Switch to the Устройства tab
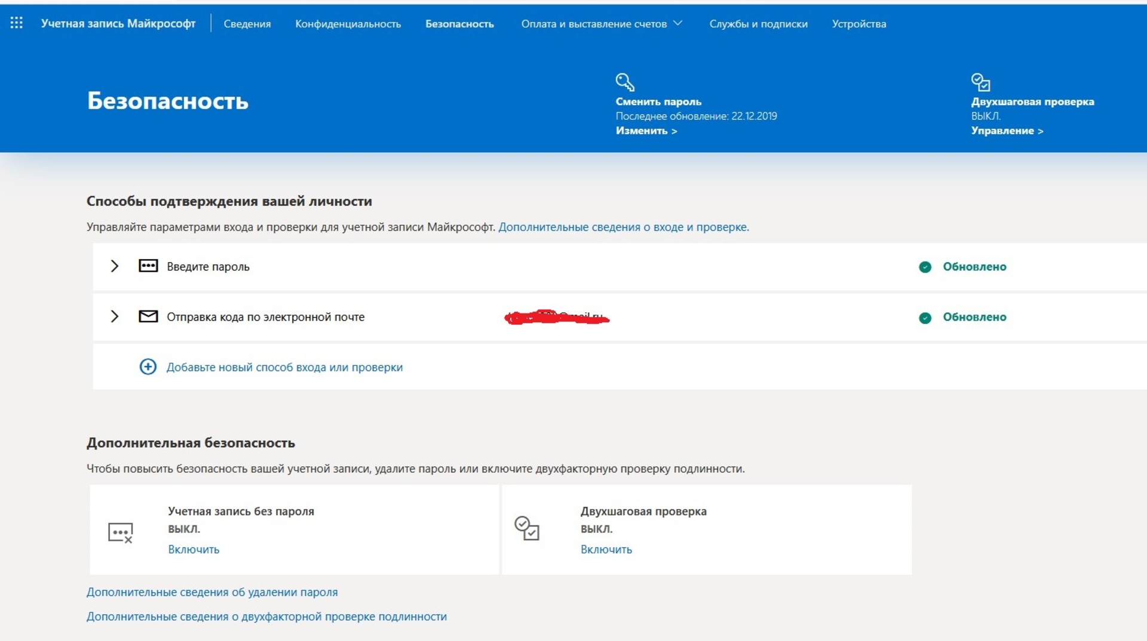The image size is (1147, 641). click(x=859, y=24)
